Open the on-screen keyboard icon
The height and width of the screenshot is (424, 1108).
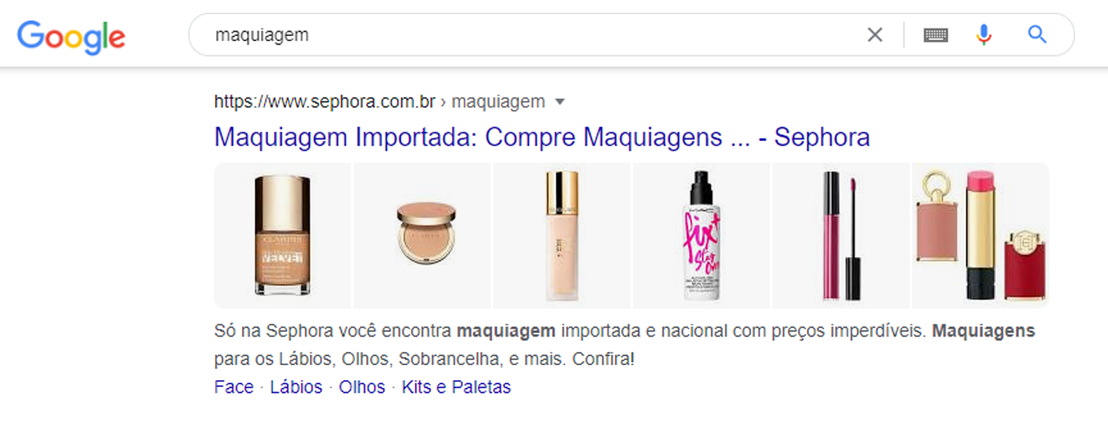click(x=936, y=34)
